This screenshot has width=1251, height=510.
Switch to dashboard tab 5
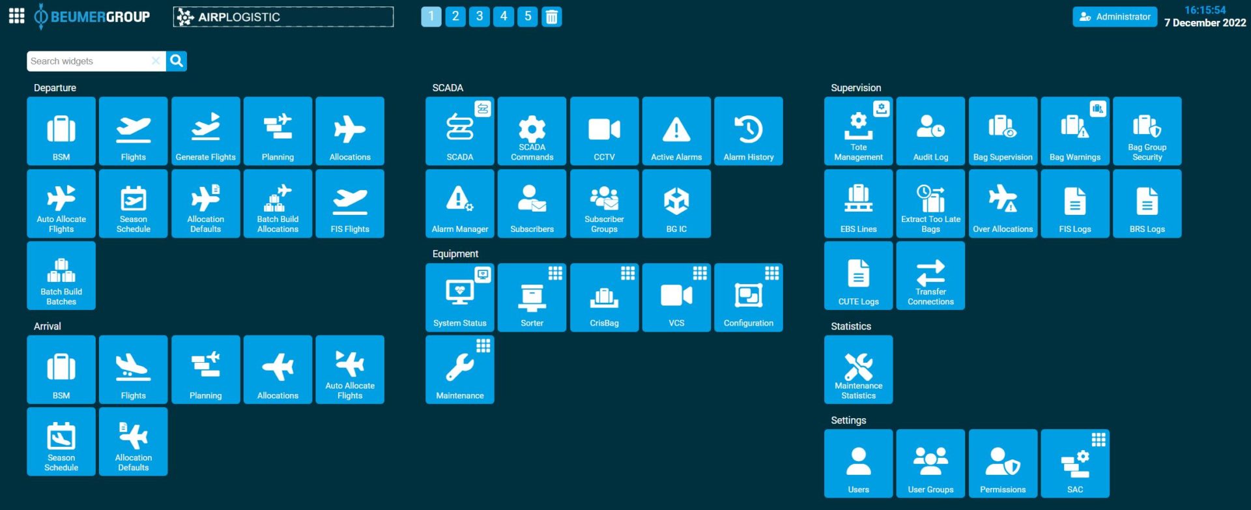[528, 16]
